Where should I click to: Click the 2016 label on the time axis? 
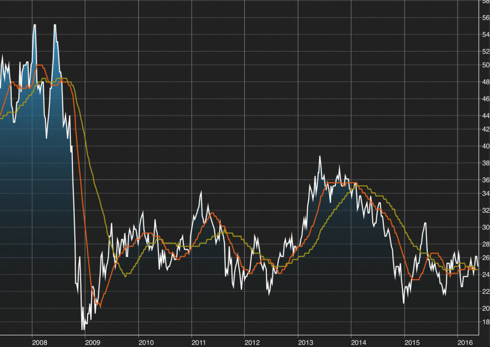click(x=465, y=342)
